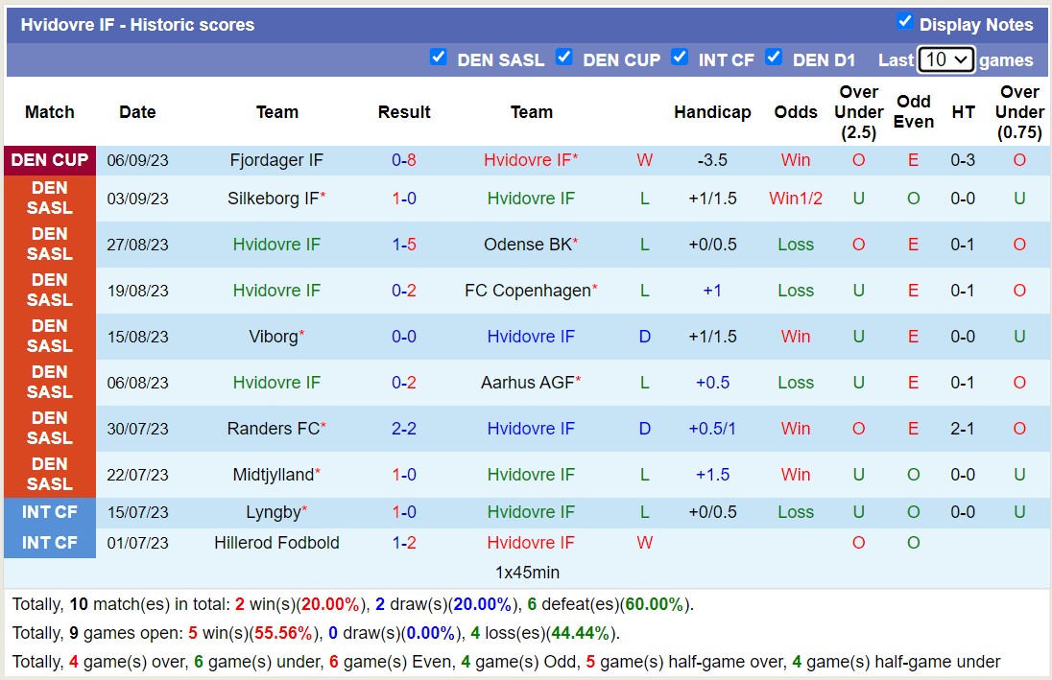Select Odense BK from the match list
The image size is (1052, 680).
pyautogui.click(x=532, y=245)
